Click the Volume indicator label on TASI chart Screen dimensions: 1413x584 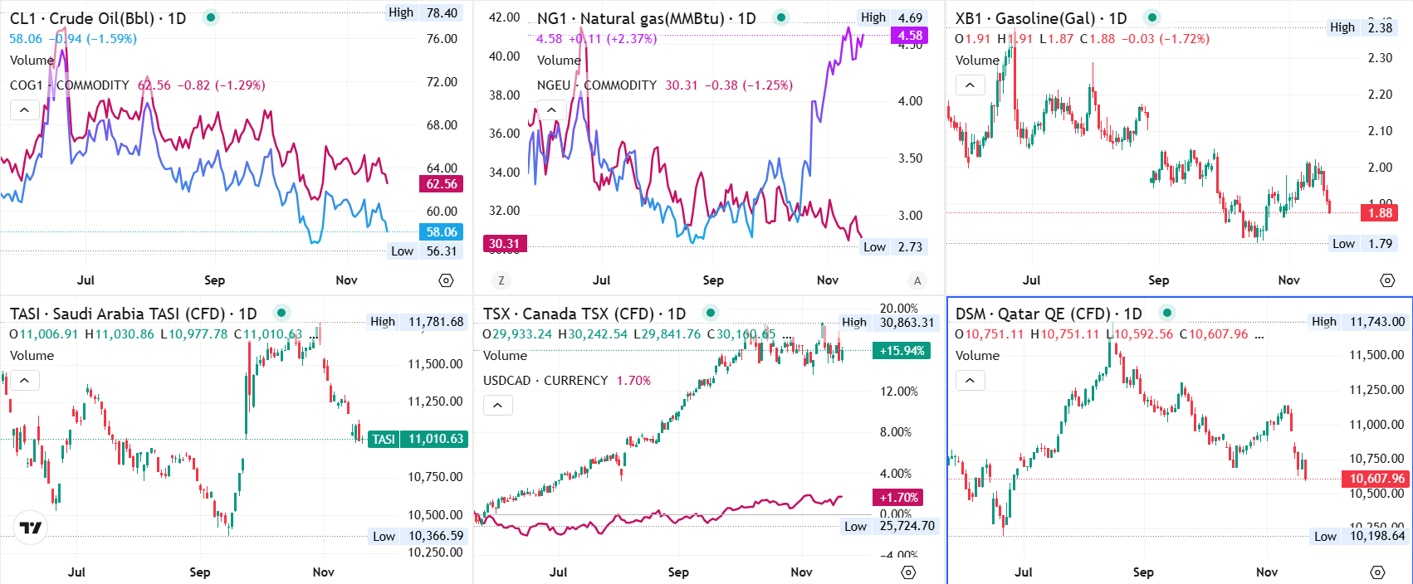pos(32,355)
